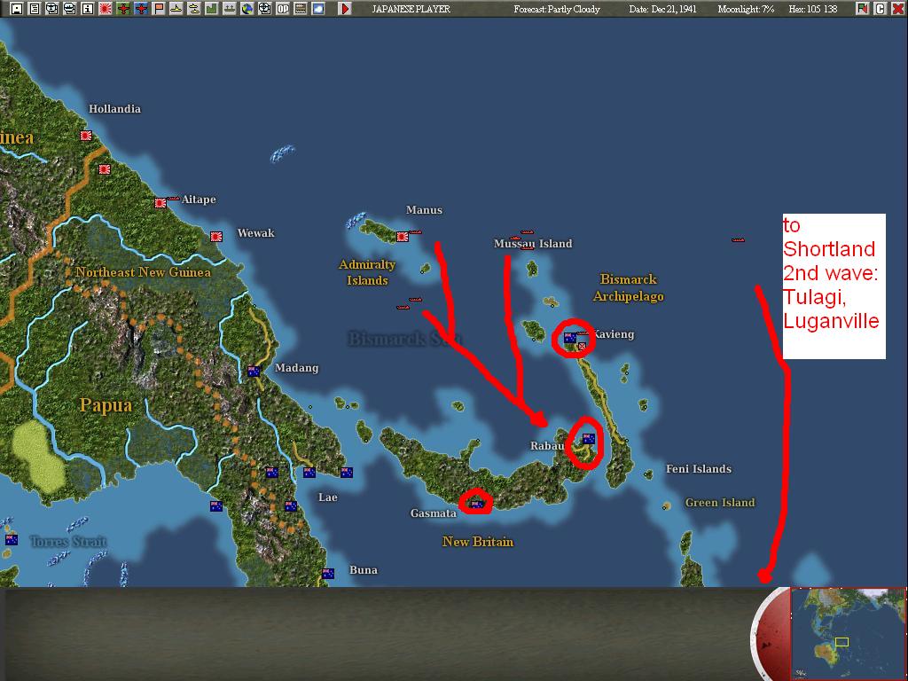
Task: Open the green industry factory icon
Action: pos(211,9)
